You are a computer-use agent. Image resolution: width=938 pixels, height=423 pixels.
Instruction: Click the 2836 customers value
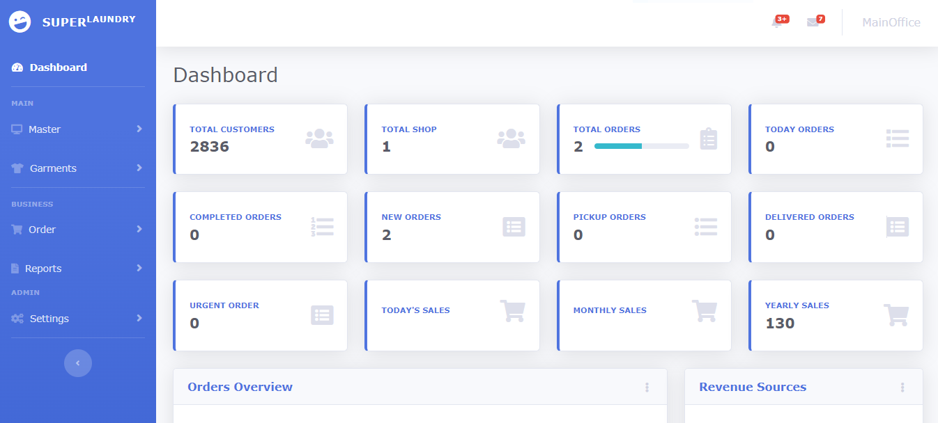point(210,147)
